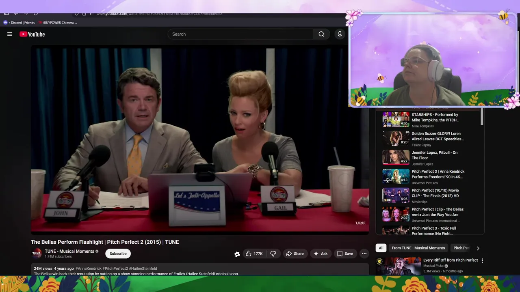Open the Discord | Friends bookmark
The image size is (520, 292).
19,23
